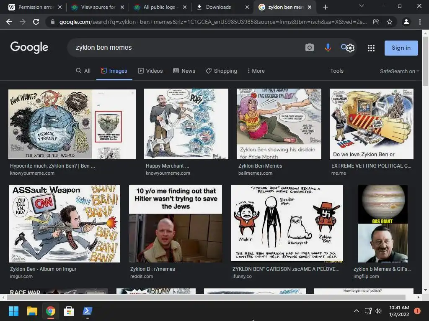Click the share page icon in the address bar
429x321 pixels.
376,22
